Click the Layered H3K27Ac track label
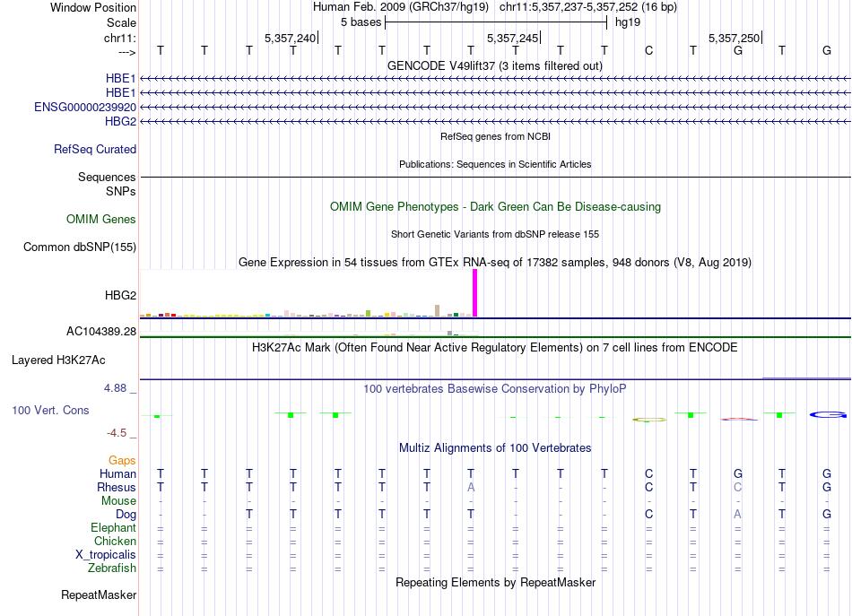The height and width of the screenshot is (616, 852). (x=58, y=360)
